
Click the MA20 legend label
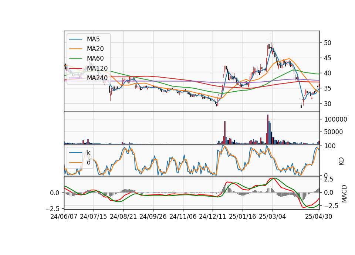pos(95,49)
